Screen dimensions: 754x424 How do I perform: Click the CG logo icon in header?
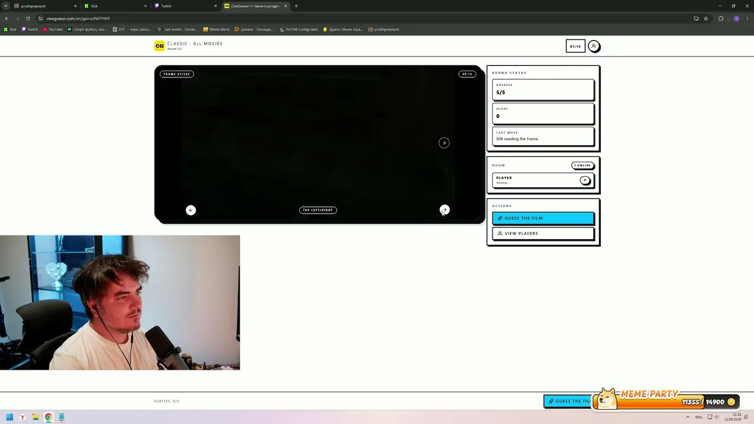click(159, 46)
